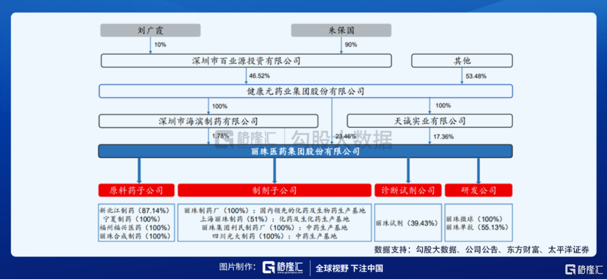607x279 pixels.
Task: Click the 深圳市海滨制药有限公司 box
Action: coord(209,121)
